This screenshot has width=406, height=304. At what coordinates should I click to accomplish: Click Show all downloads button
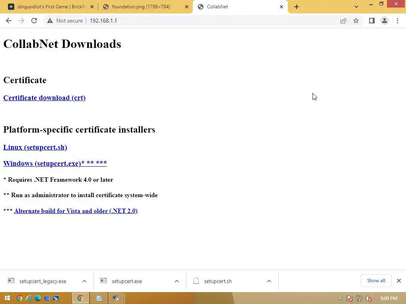pos(376,281)
